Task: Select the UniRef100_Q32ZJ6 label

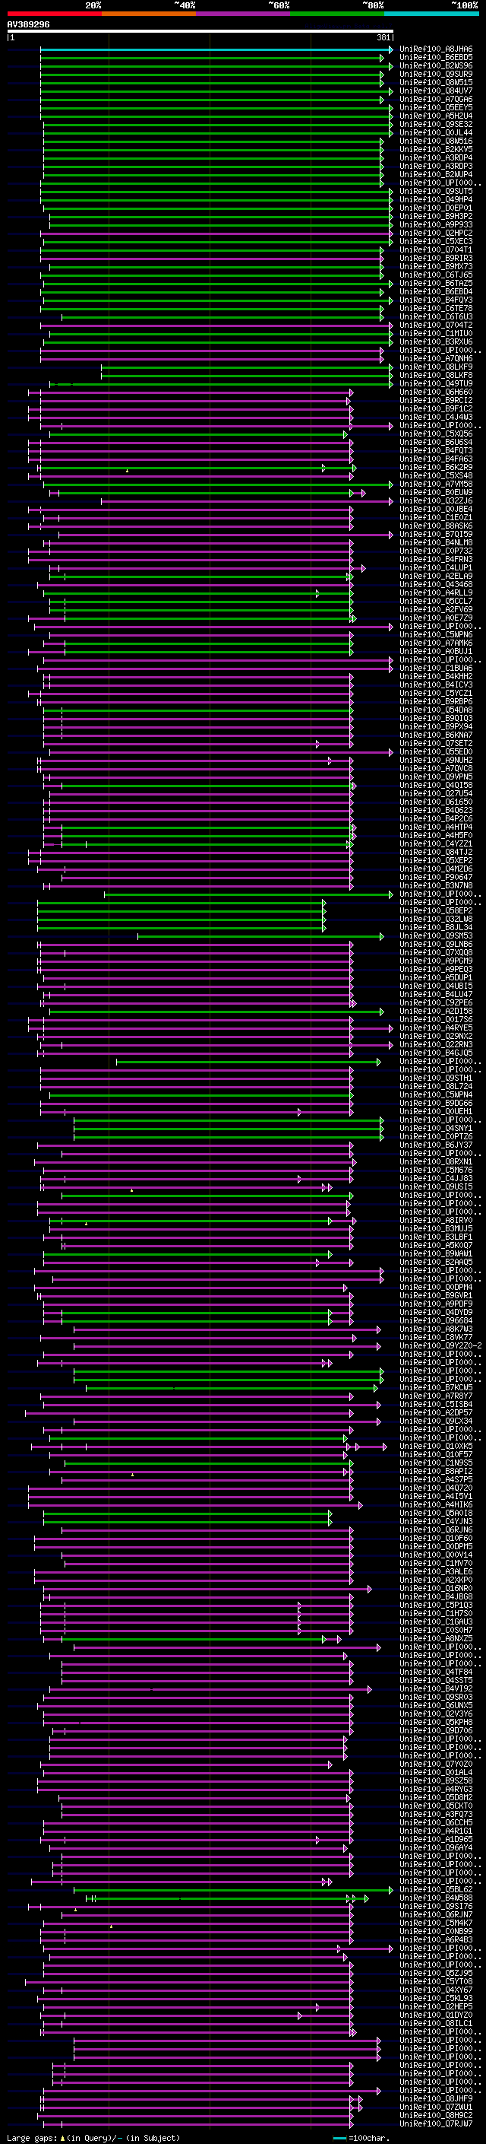Action: [x=435, y=500]
